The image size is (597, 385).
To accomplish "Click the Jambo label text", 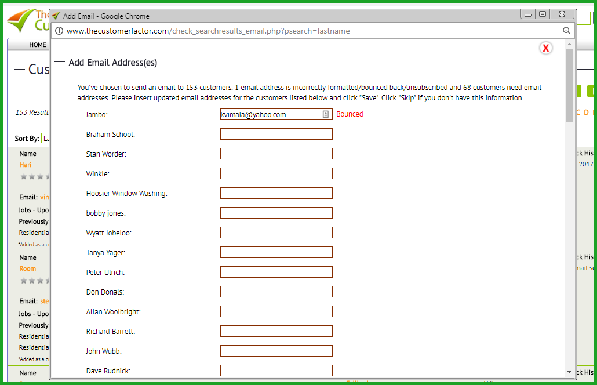I will click(x=97, y=115).
